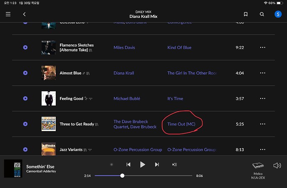Image resolution: width=287 pixels, height=188 pixels.
Task: Open more options for Almost Blue
Action: point(262,73)
